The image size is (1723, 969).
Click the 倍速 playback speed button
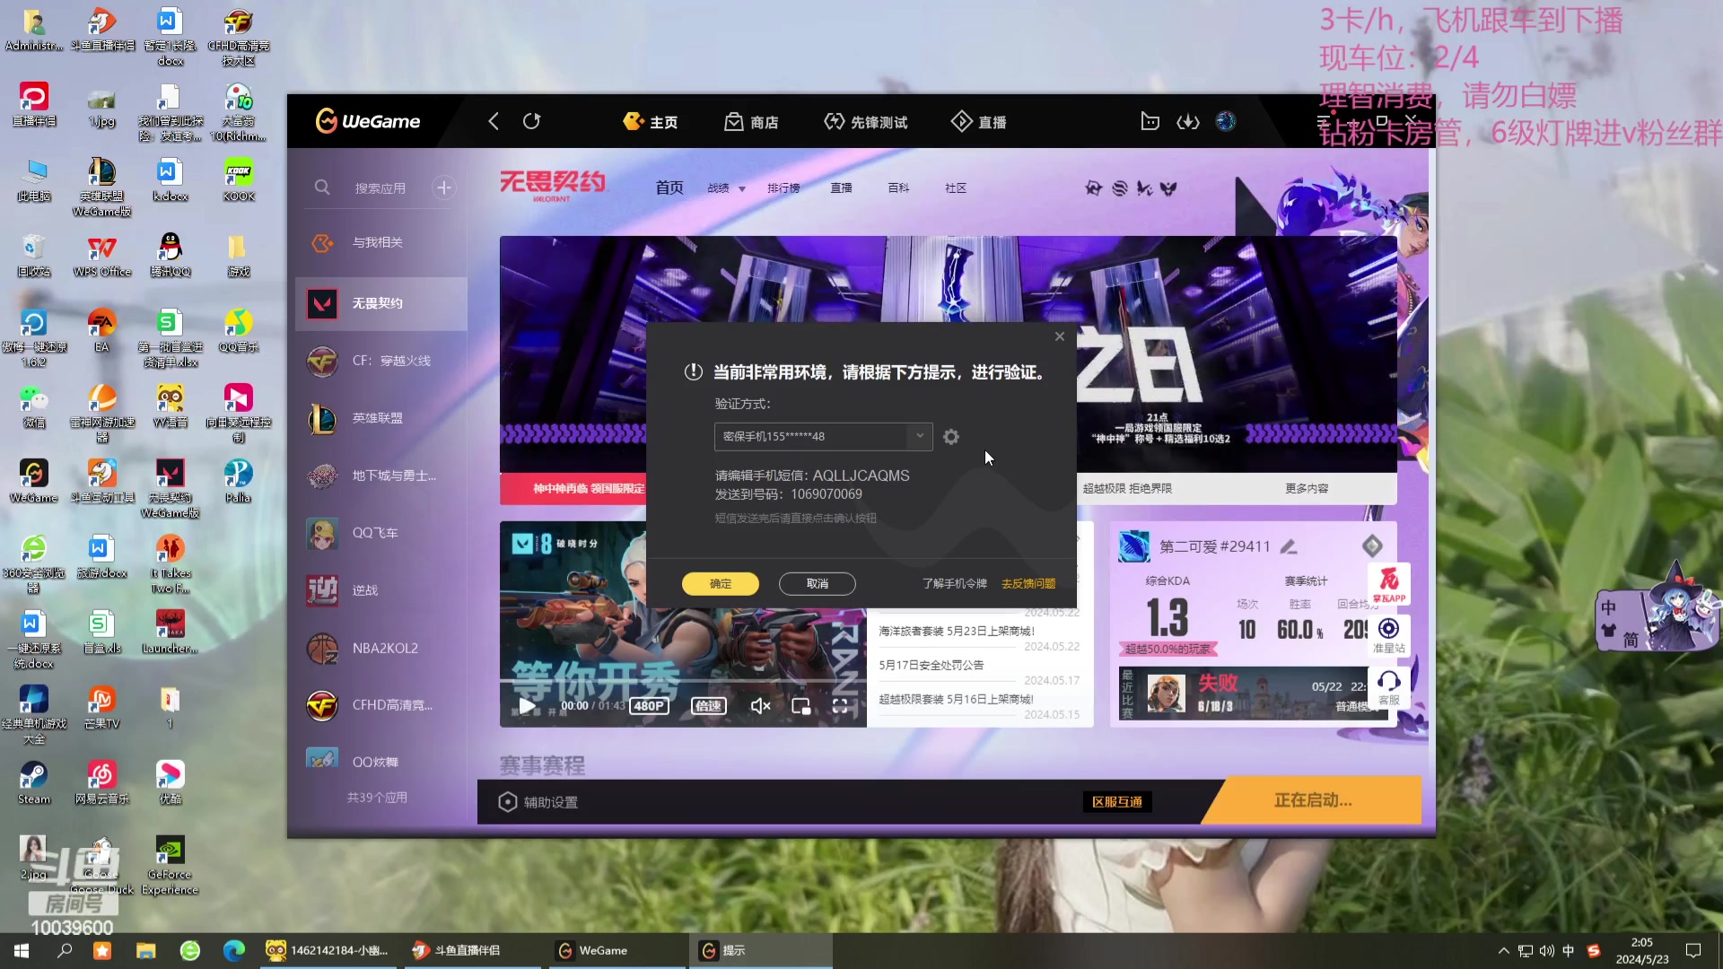pyautogui.click(x=708, y=706)
